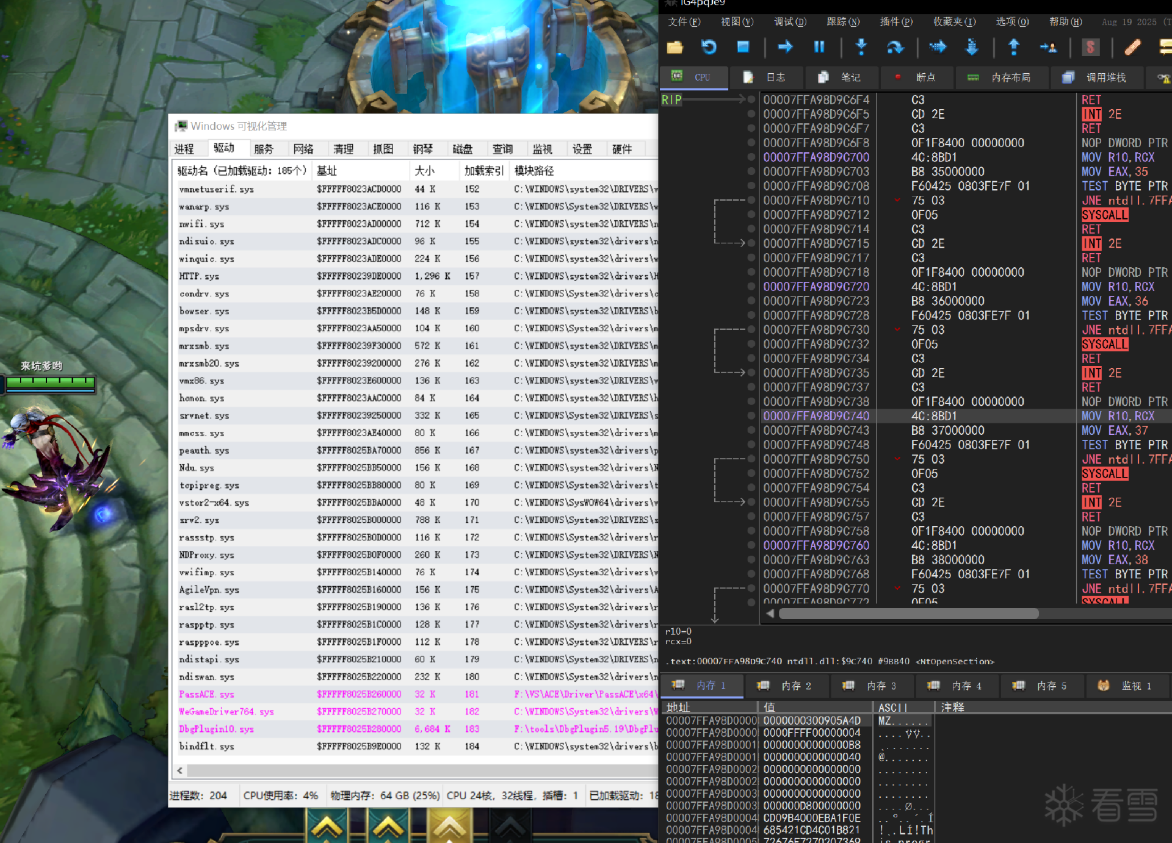Click left scroll arrow under driver list
1172x843 pixels.
tap(180, 770)
